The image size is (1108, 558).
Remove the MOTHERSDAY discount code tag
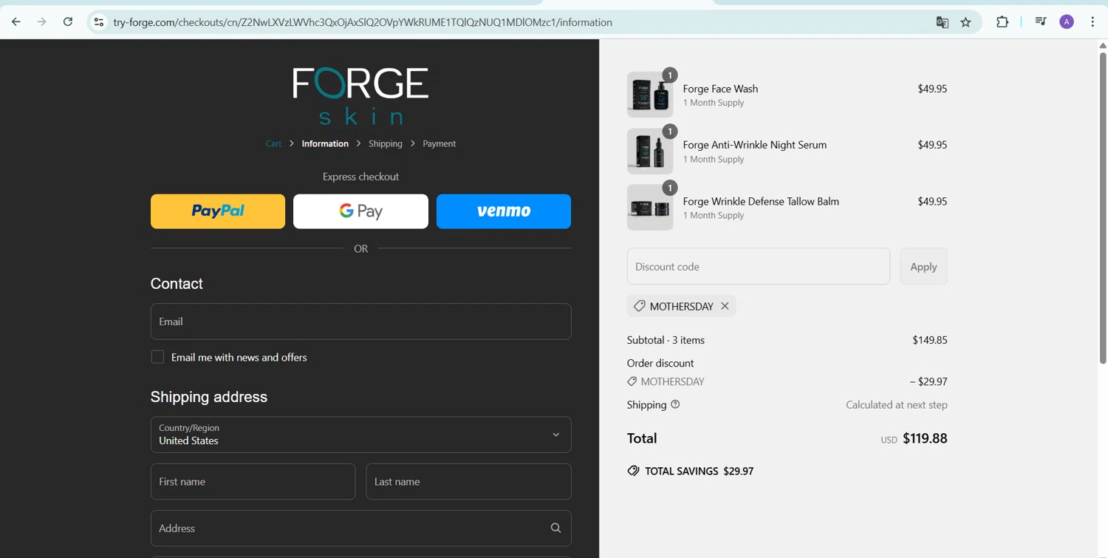tap(725, 306)
